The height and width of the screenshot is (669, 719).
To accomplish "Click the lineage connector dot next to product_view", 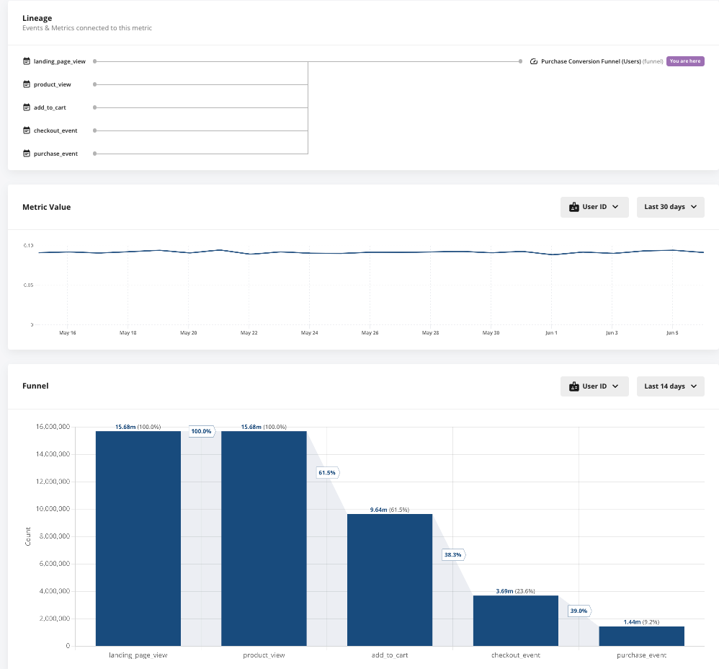I will (94, 84).
